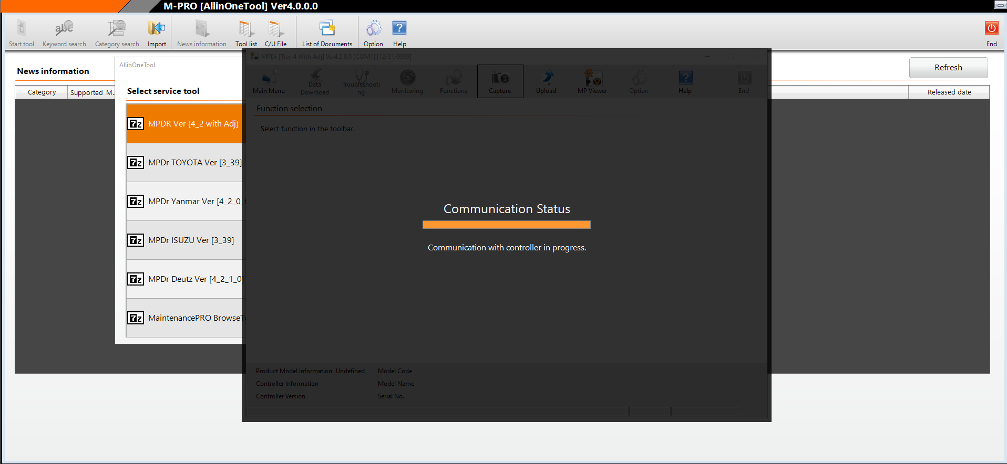Sort by Released date column header

coord(949,92)
